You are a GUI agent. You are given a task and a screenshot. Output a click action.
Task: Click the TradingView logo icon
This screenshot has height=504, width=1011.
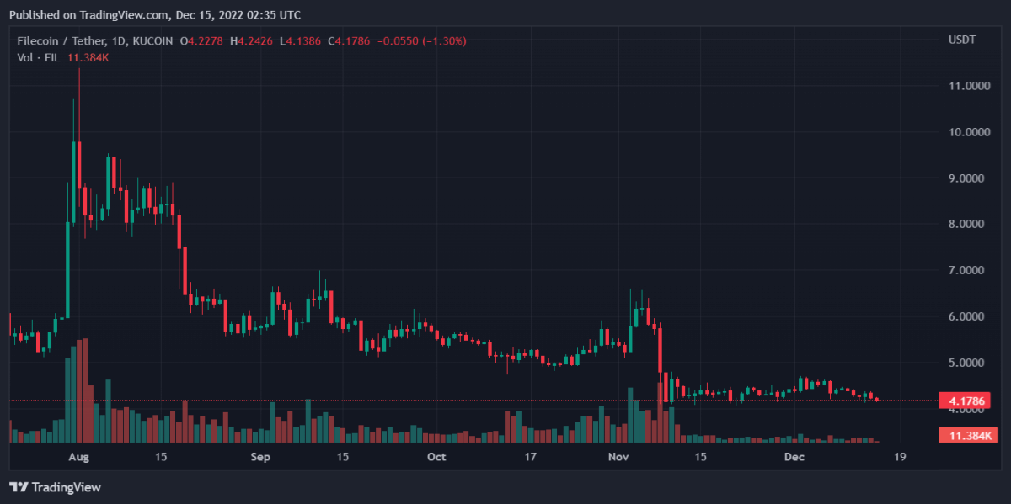coord(19,487)
